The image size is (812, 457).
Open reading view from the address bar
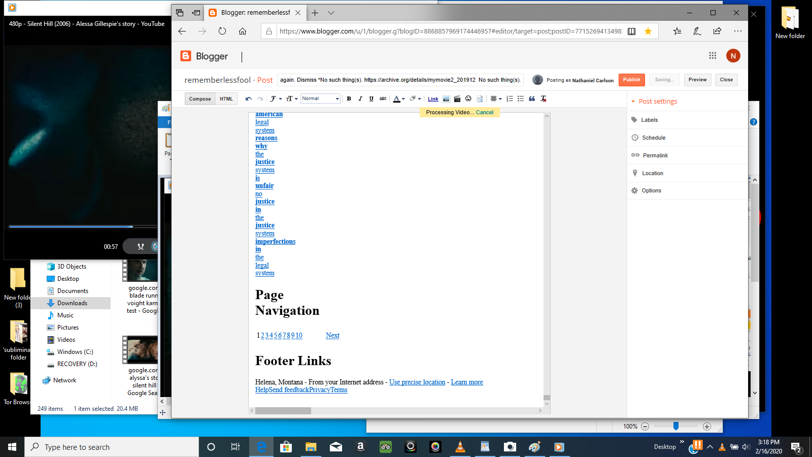631,31
